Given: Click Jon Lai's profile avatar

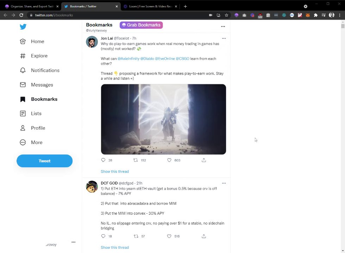Looking at the screenshot, I should click(x=92, y=42).
